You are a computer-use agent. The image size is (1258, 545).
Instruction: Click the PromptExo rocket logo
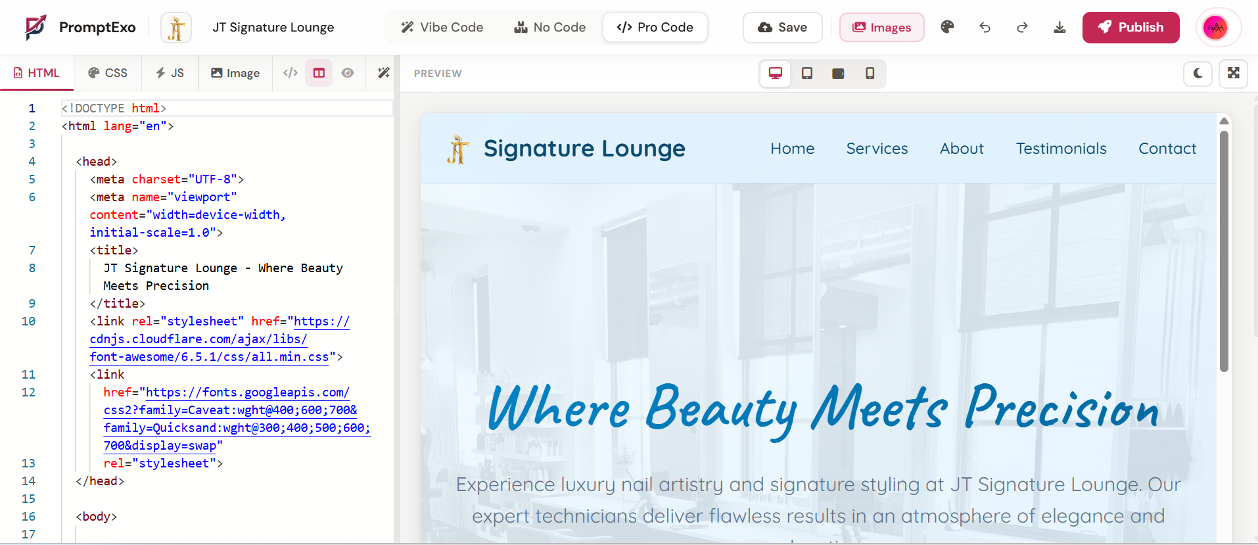[35, 27]
